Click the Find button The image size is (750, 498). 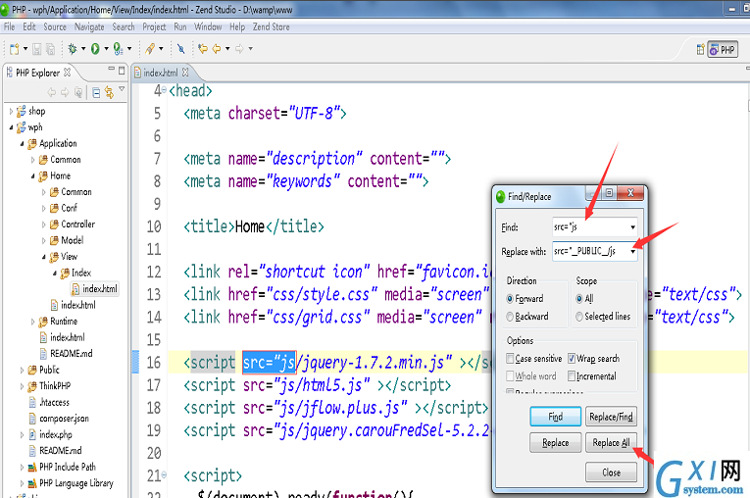[555, 417]
